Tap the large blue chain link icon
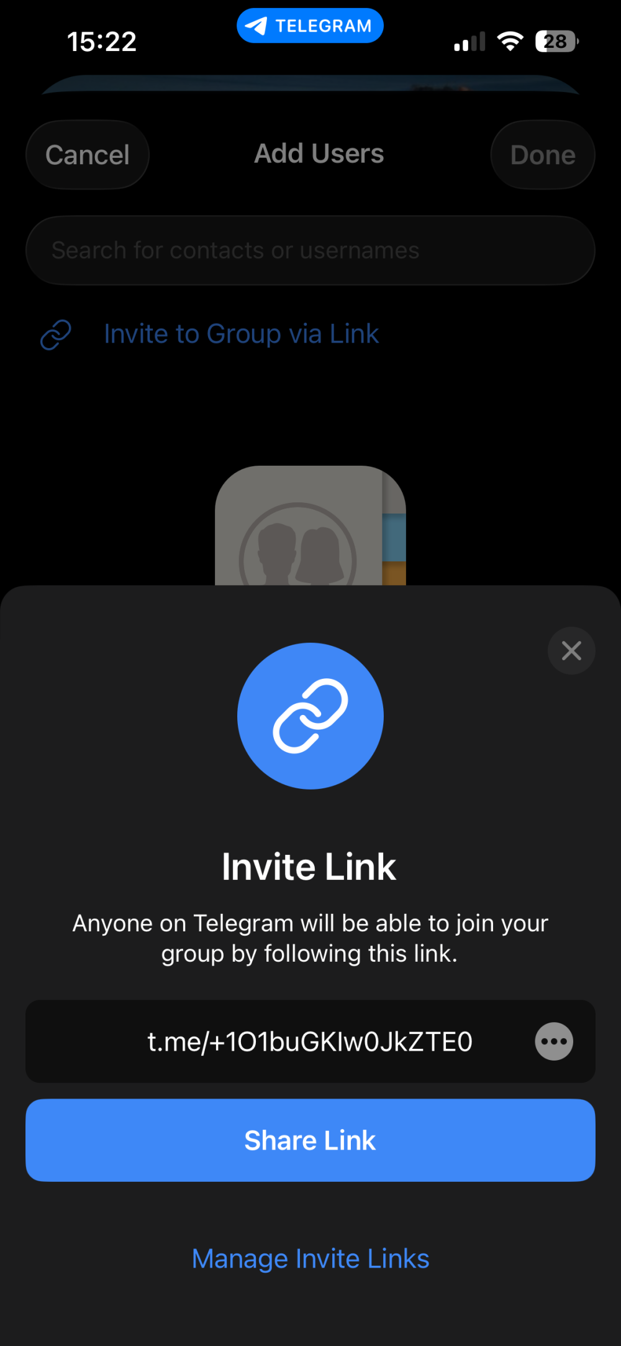Image resolution: width=621 pixels, height=1346 pixels. point(310,716)
